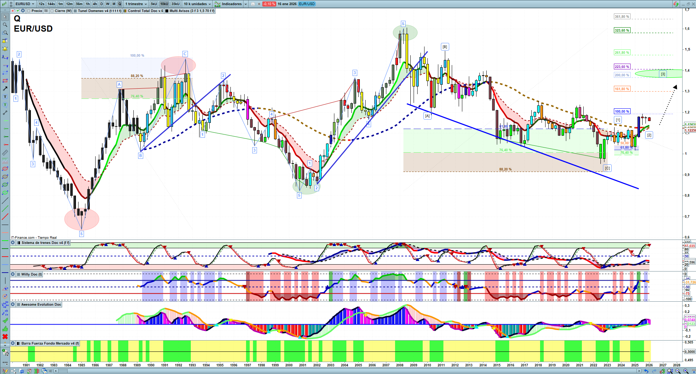Open the 10 k unidades dropdown
696x374 pixels.
tap(197, 4)
